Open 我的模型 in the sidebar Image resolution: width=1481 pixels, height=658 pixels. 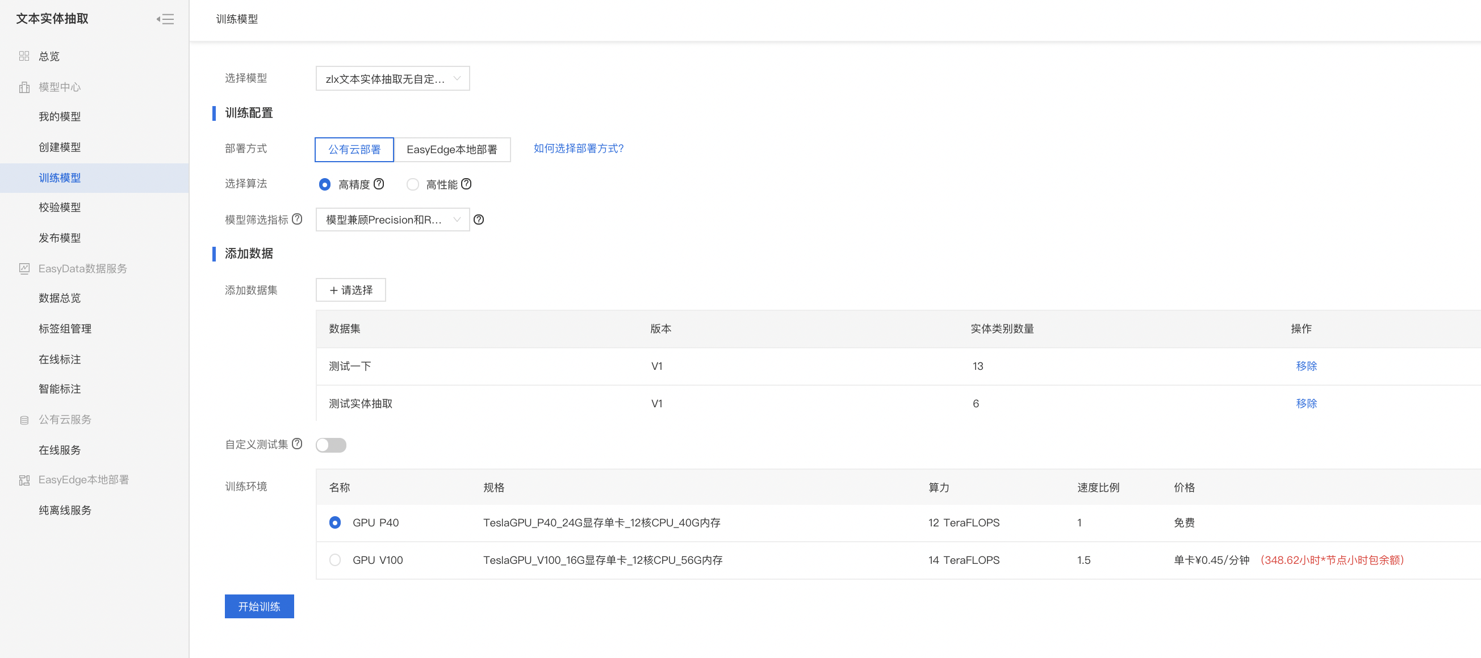click(x=60, y=116)
